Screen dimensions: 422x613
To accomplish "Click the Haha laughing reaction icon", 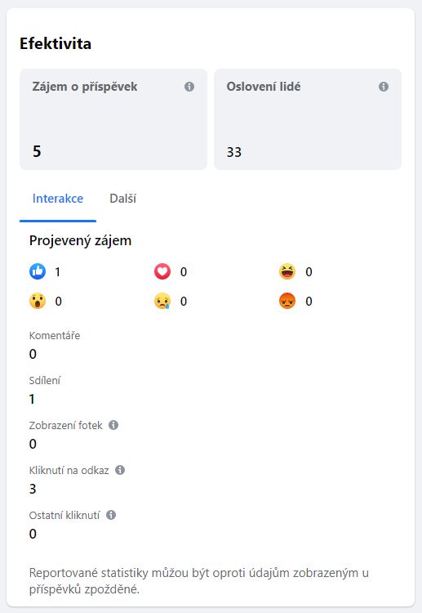I will 287,271.
